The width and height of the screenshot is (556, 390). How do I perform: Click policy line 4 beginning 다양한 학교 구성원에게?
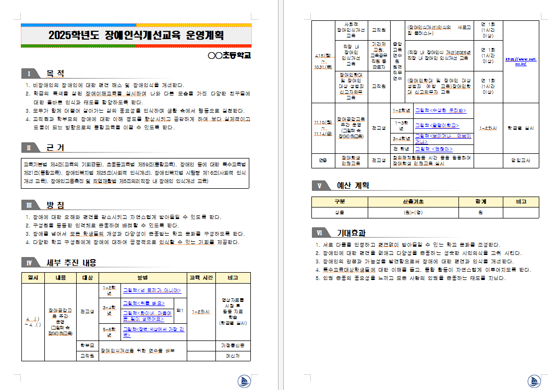tap(132, 242)
